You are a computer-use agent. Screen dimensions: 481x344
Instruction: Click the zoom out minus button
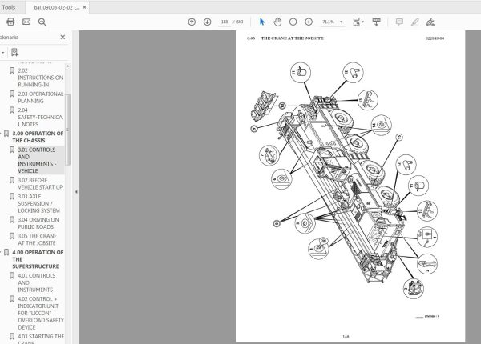tap(293, 22)
